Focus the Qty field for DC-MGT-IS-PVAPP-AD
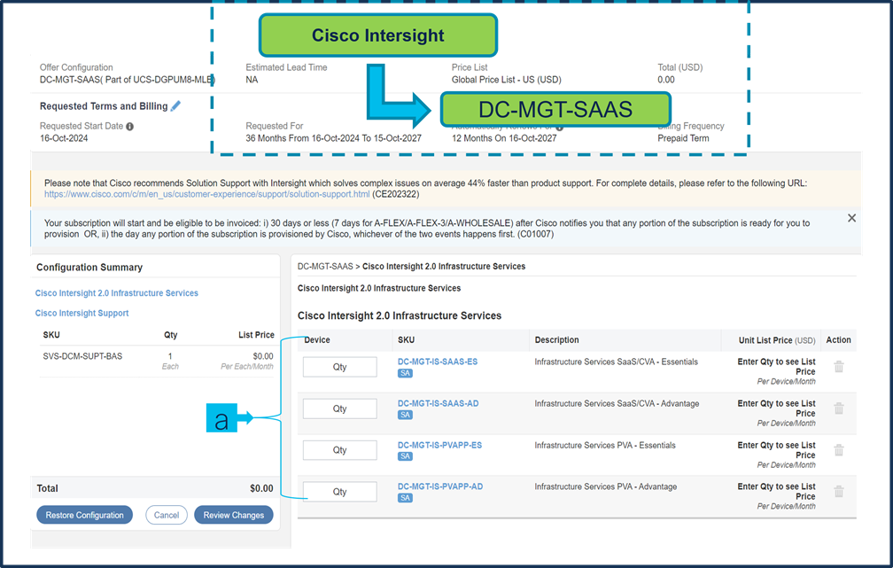Viewport: 893px width, 568px height. tap(339, 492)
